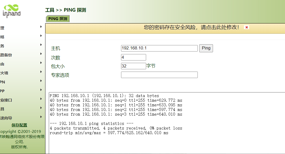Select the PING 探测 tab
This screenshot has width=285, height=154.
(x=58, y=19)
